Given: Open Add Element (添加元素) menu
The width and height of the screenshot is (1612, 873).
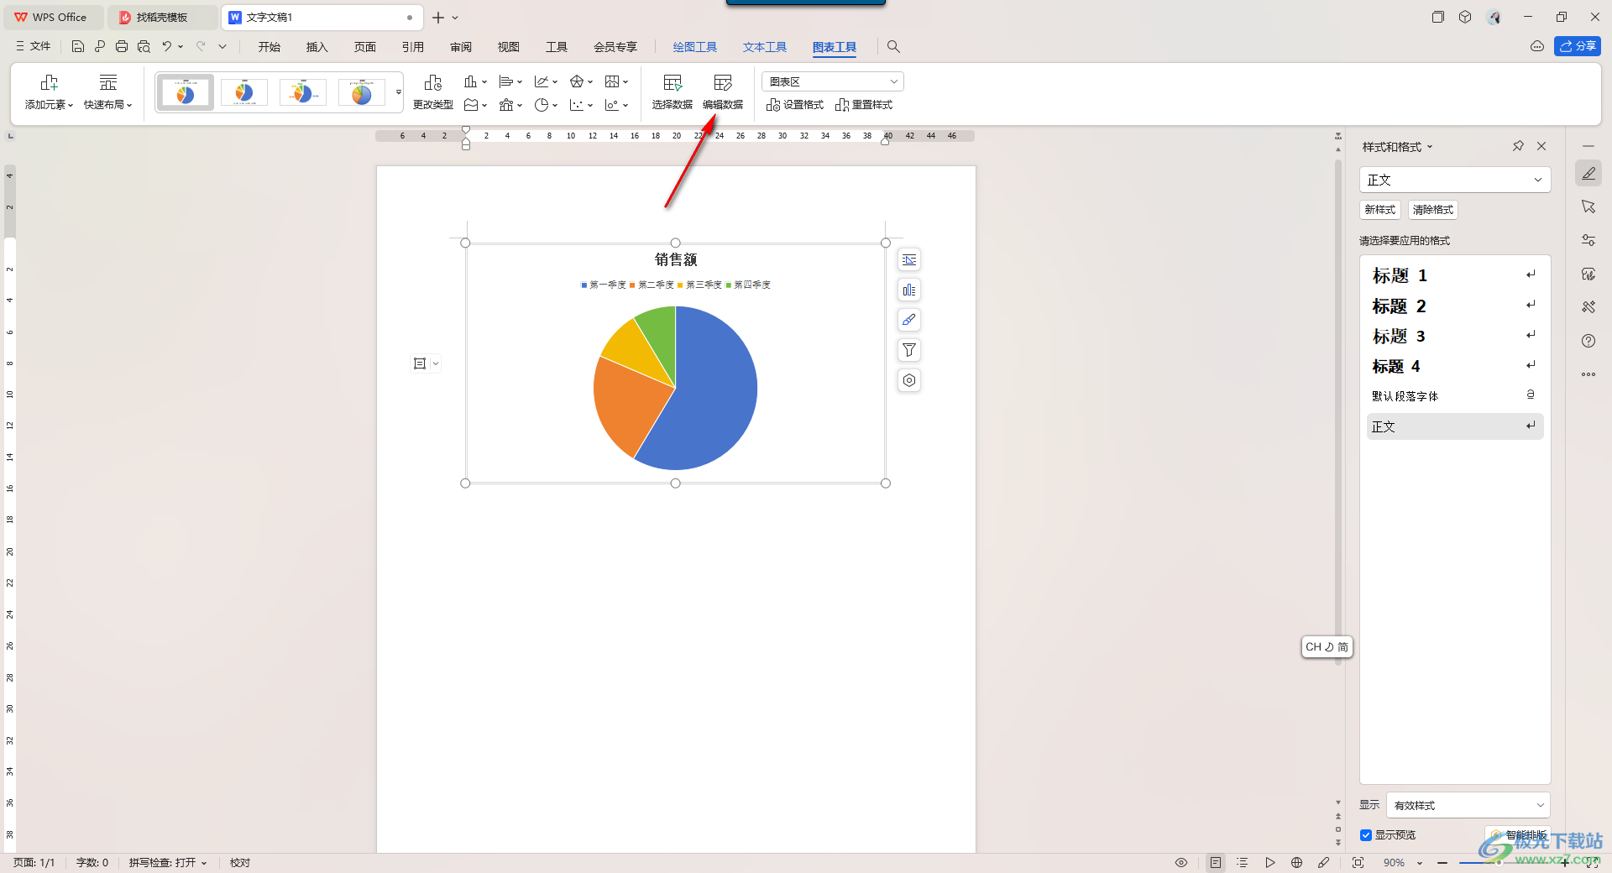Looking at the screenshot, I should point(49,91).
